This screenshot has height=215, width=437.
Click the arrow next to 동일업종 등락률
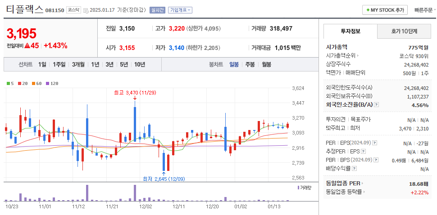364,192
